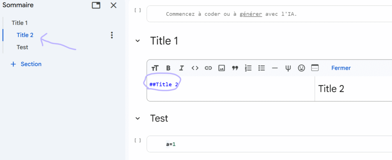Jump to Test in table of contents

point(22,47)
